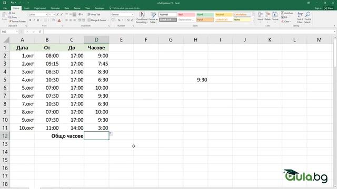Click Merge & Center
The image size is (337, 189).
97,20
